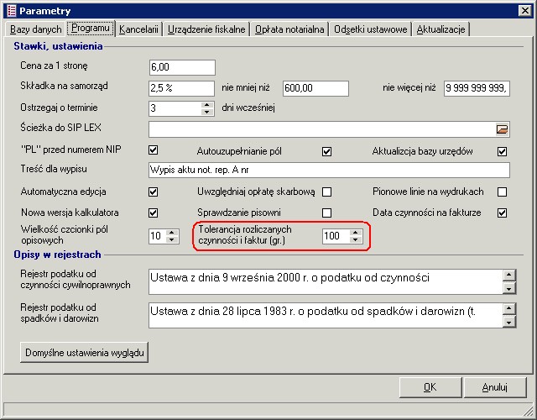Viewport: 537px width, 420px height.
Task: Open the 'Urządzenie fiskalne' tab
Action: (206, 29)
